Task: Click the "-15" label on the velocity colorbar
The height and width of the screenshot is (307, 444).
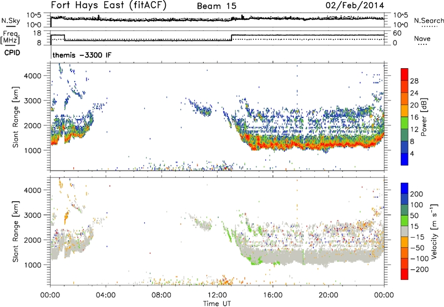Action: pyautogui.click(x=417, y=237)
